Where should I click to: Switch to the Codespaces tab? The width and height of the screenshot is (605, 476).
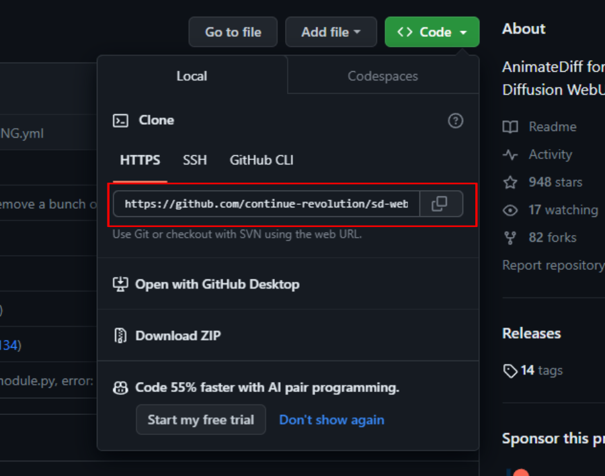tap(382, 76)
